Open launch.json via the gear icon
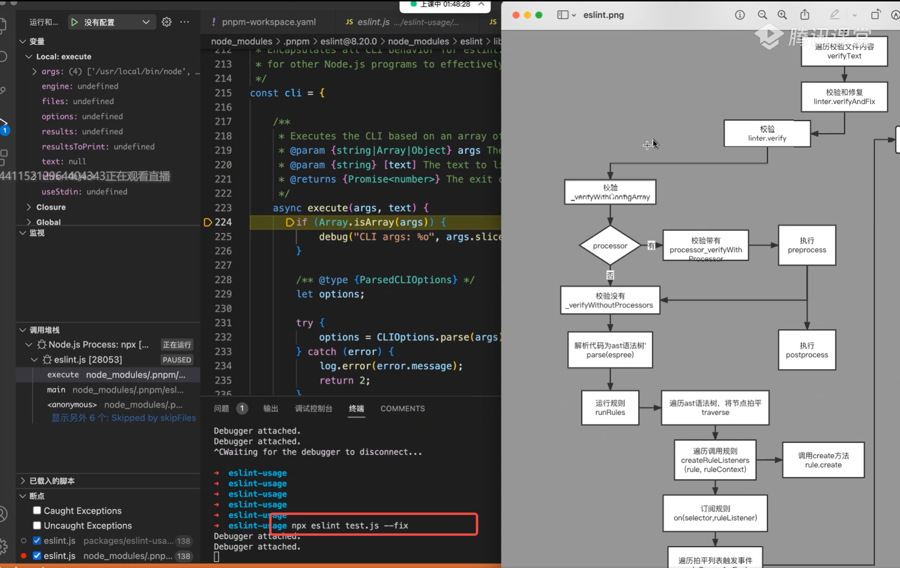This screenshot has width=900, height=568. point(166,22)
